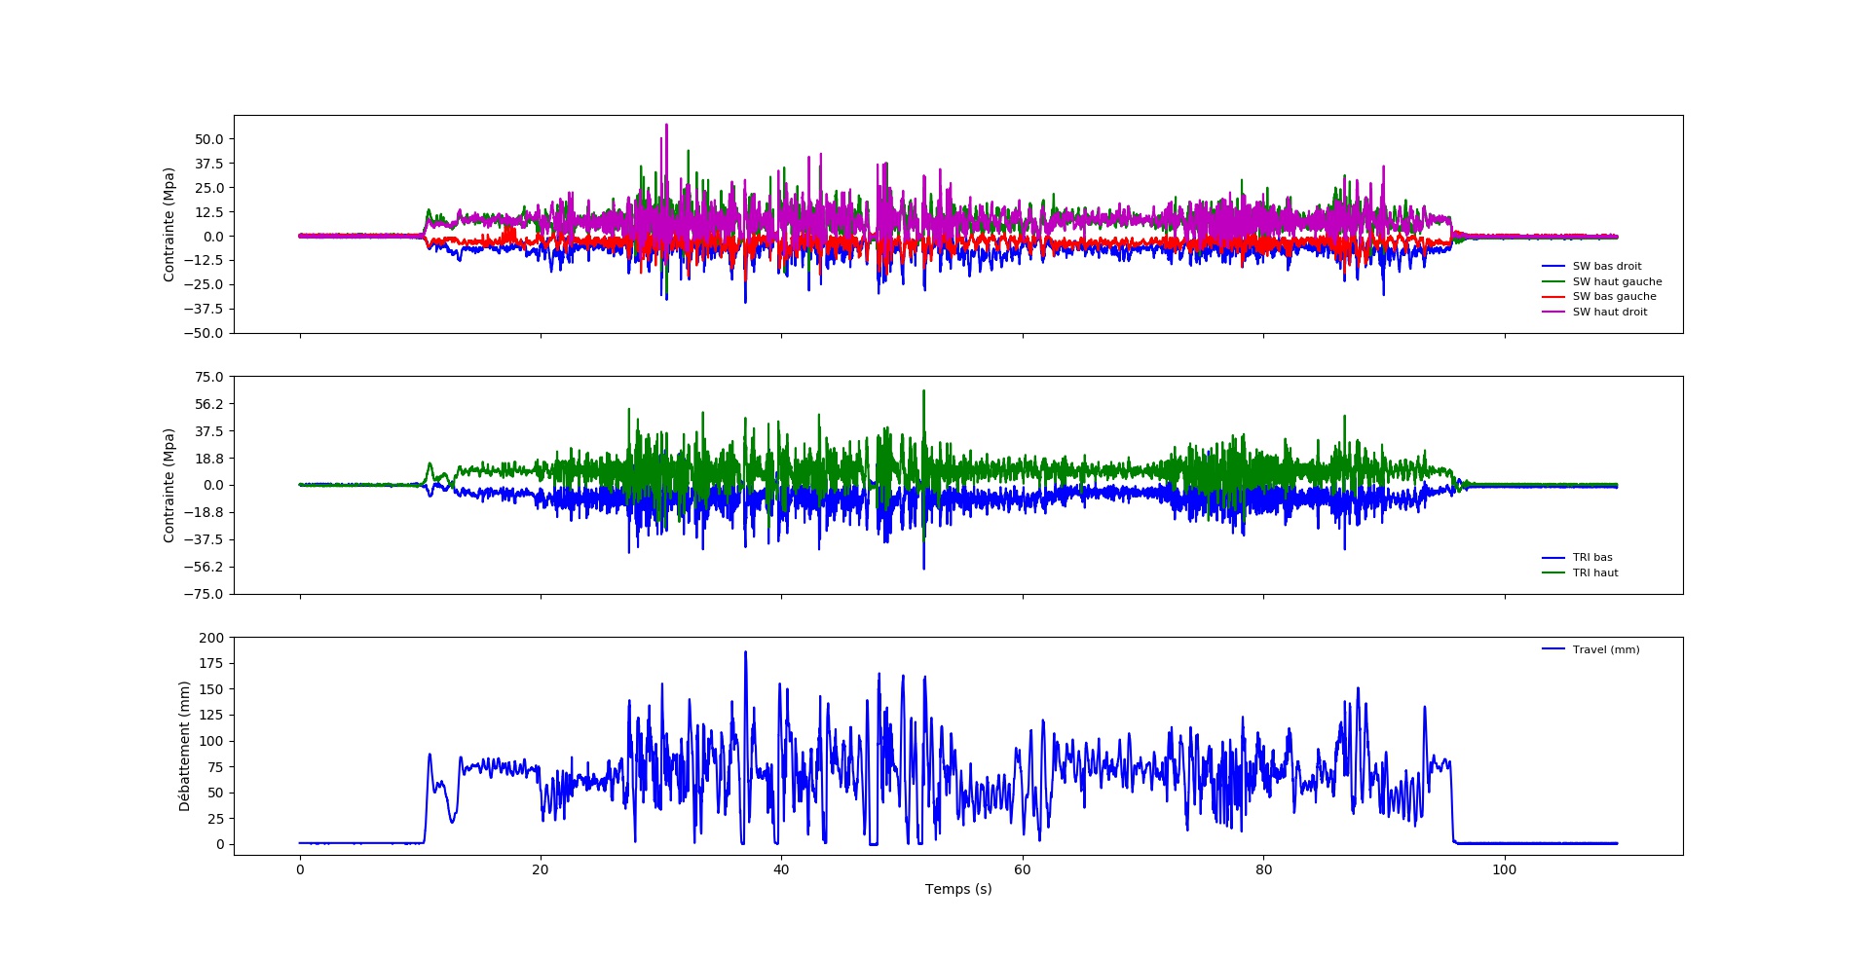Screen dimensions: 1870x960
Task: Click the x-axis tick label '60'
Action: point(1022,869)
